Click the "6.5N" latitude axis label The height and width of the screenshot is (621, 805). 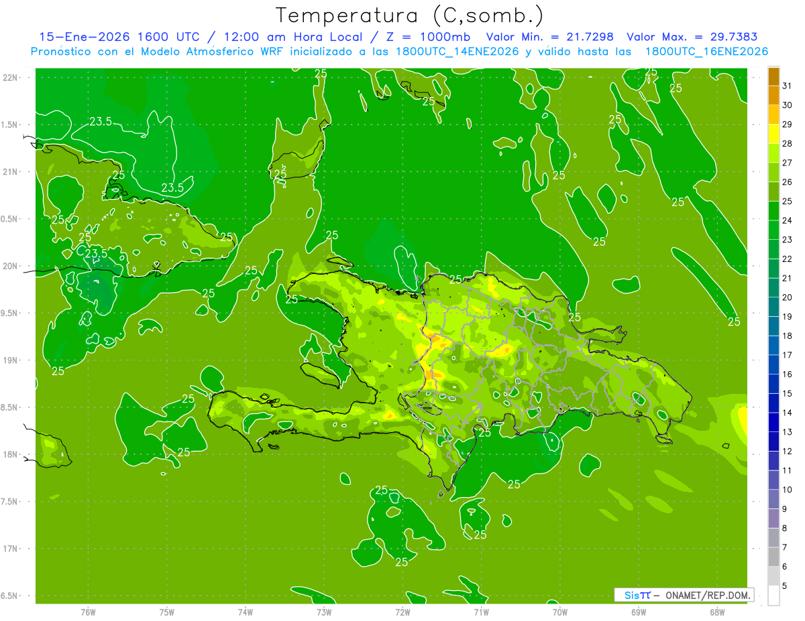(10, 596)
